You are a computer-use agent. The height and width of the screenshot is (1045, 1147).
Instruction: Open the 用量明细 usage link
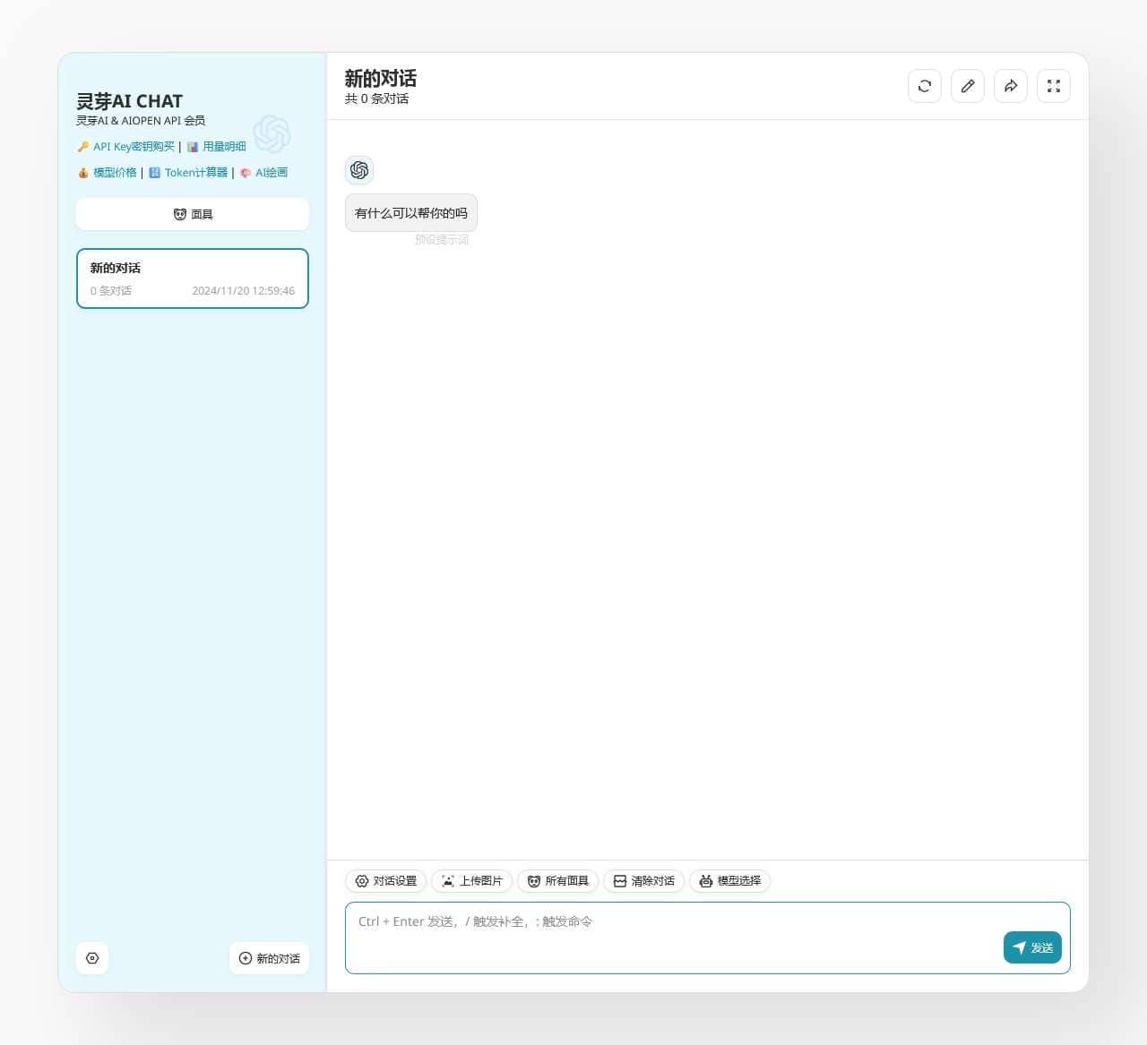[216, 147]
